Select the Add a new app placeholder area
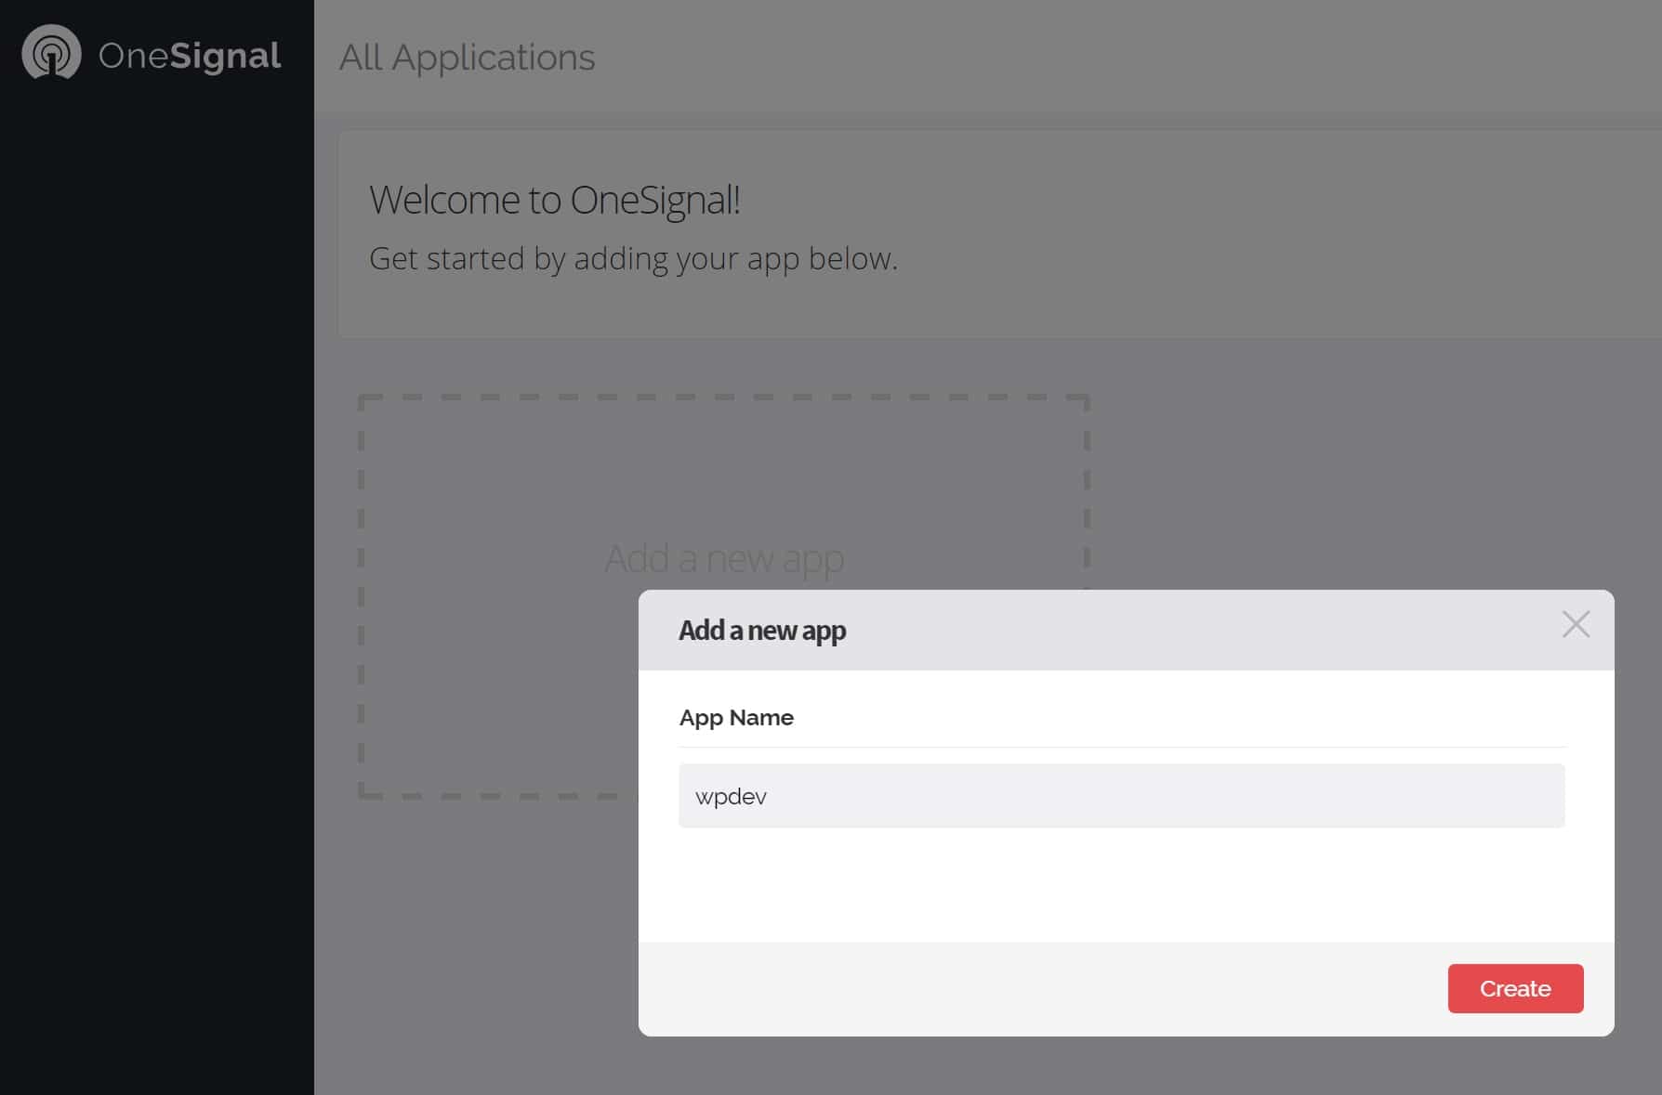The image size is (1662, 1095). (x=723, y=558)
